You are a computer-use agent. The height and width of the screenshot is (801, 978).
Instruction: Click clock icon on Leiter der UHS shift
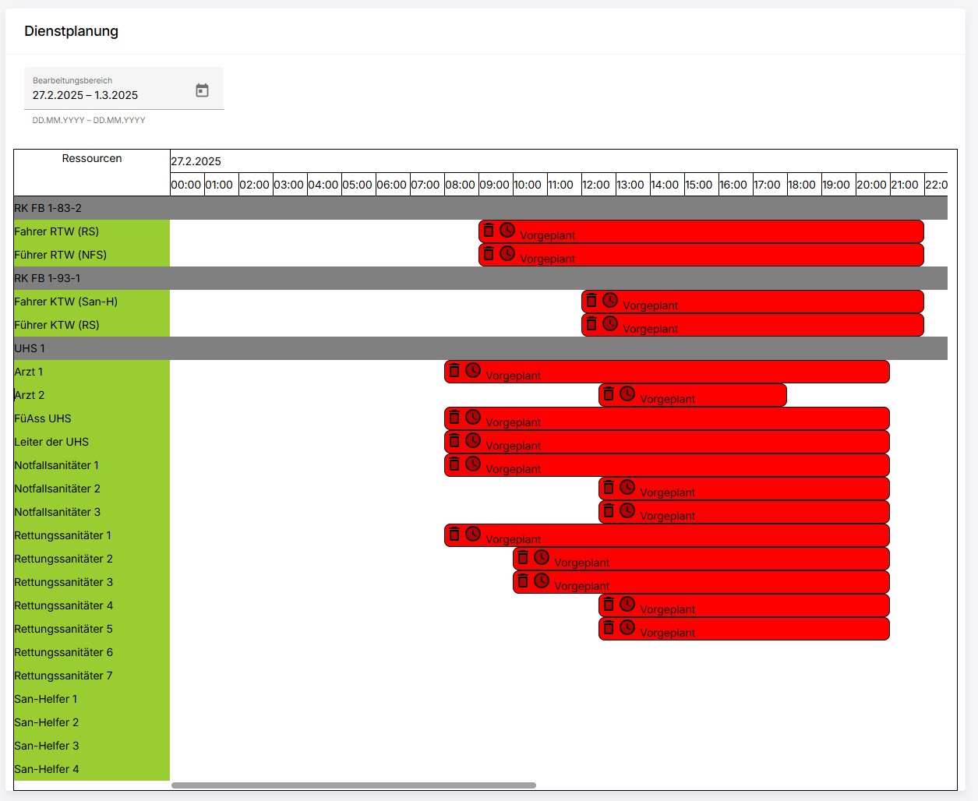click(473, 440)
